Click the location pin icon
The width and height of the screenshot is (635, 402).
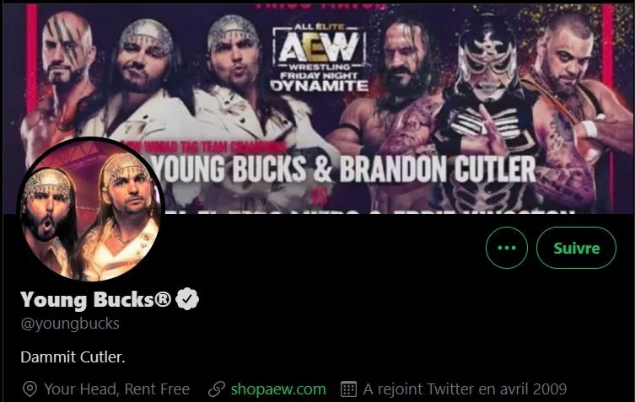[30, 389]
